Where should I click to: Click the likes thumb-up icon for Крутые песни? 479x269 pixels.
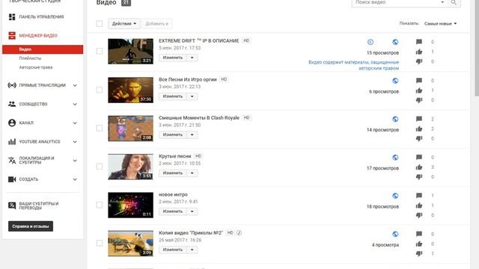(x=419, y=167)
